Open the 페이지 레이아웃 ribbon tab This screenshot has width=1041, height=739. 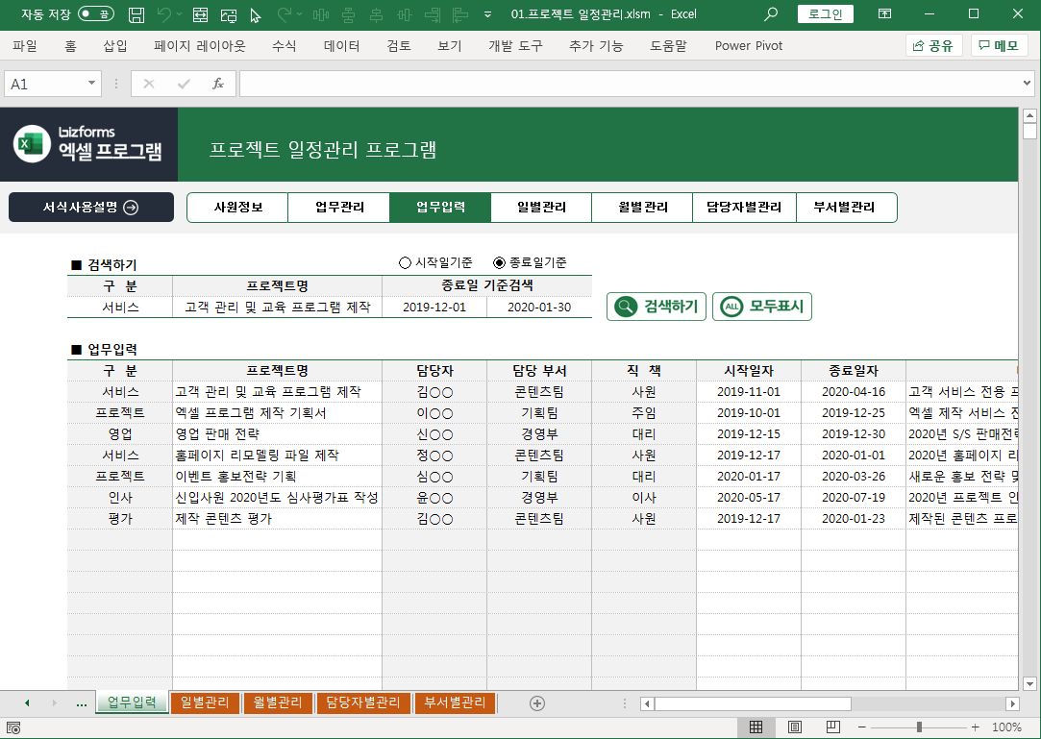click(x=199, y=46)
